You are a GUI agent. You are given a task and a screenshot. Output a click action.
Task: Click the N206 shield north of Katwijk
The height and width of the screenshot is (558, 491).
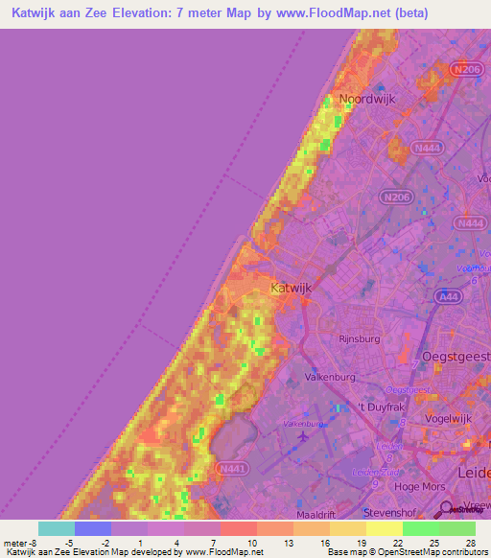(397, 198)
